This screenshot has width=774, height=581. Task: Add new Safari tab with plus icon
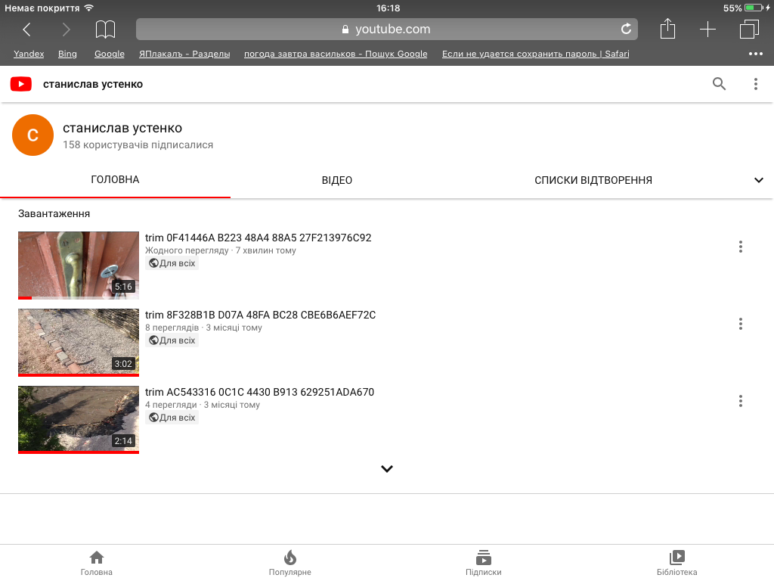click(707, 30)
